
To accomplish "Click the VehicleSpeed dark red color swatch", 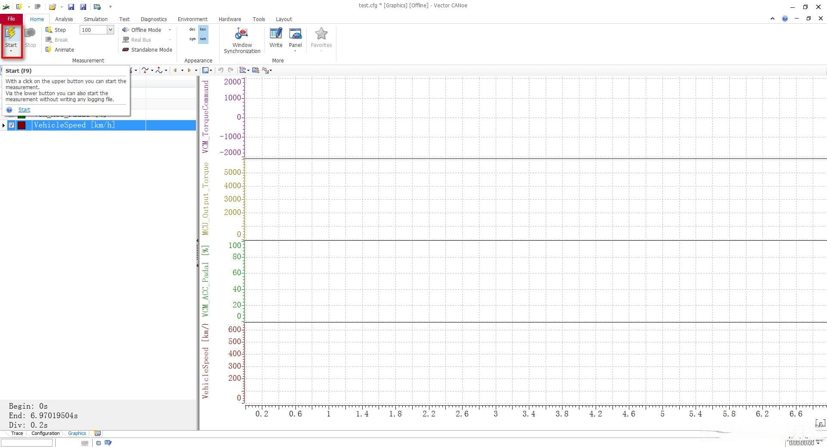I will click(22, 125).
